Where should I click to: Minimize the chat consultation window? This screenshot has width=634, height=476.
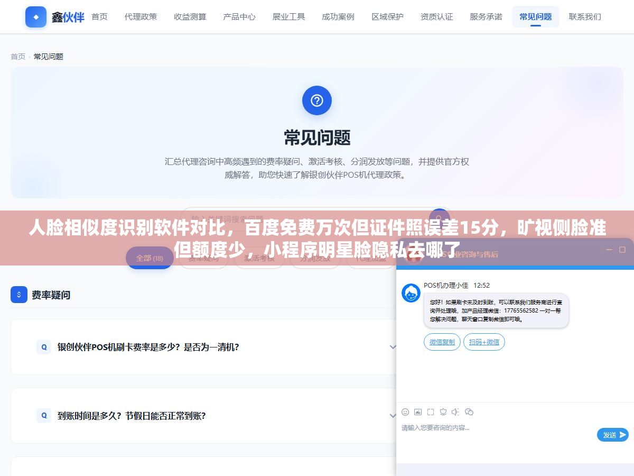609,250
